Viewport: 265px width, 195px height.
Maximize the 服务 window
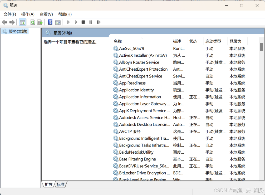[x=242, y=6]
